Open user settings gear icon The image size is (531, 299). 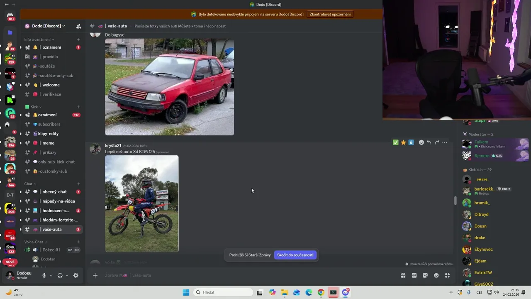coord(76,275)
